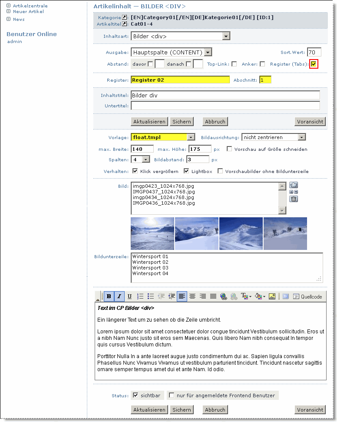Click the first winter landscape thumbnail
Viewport: 337px width, 422px height.
(152, 233)
